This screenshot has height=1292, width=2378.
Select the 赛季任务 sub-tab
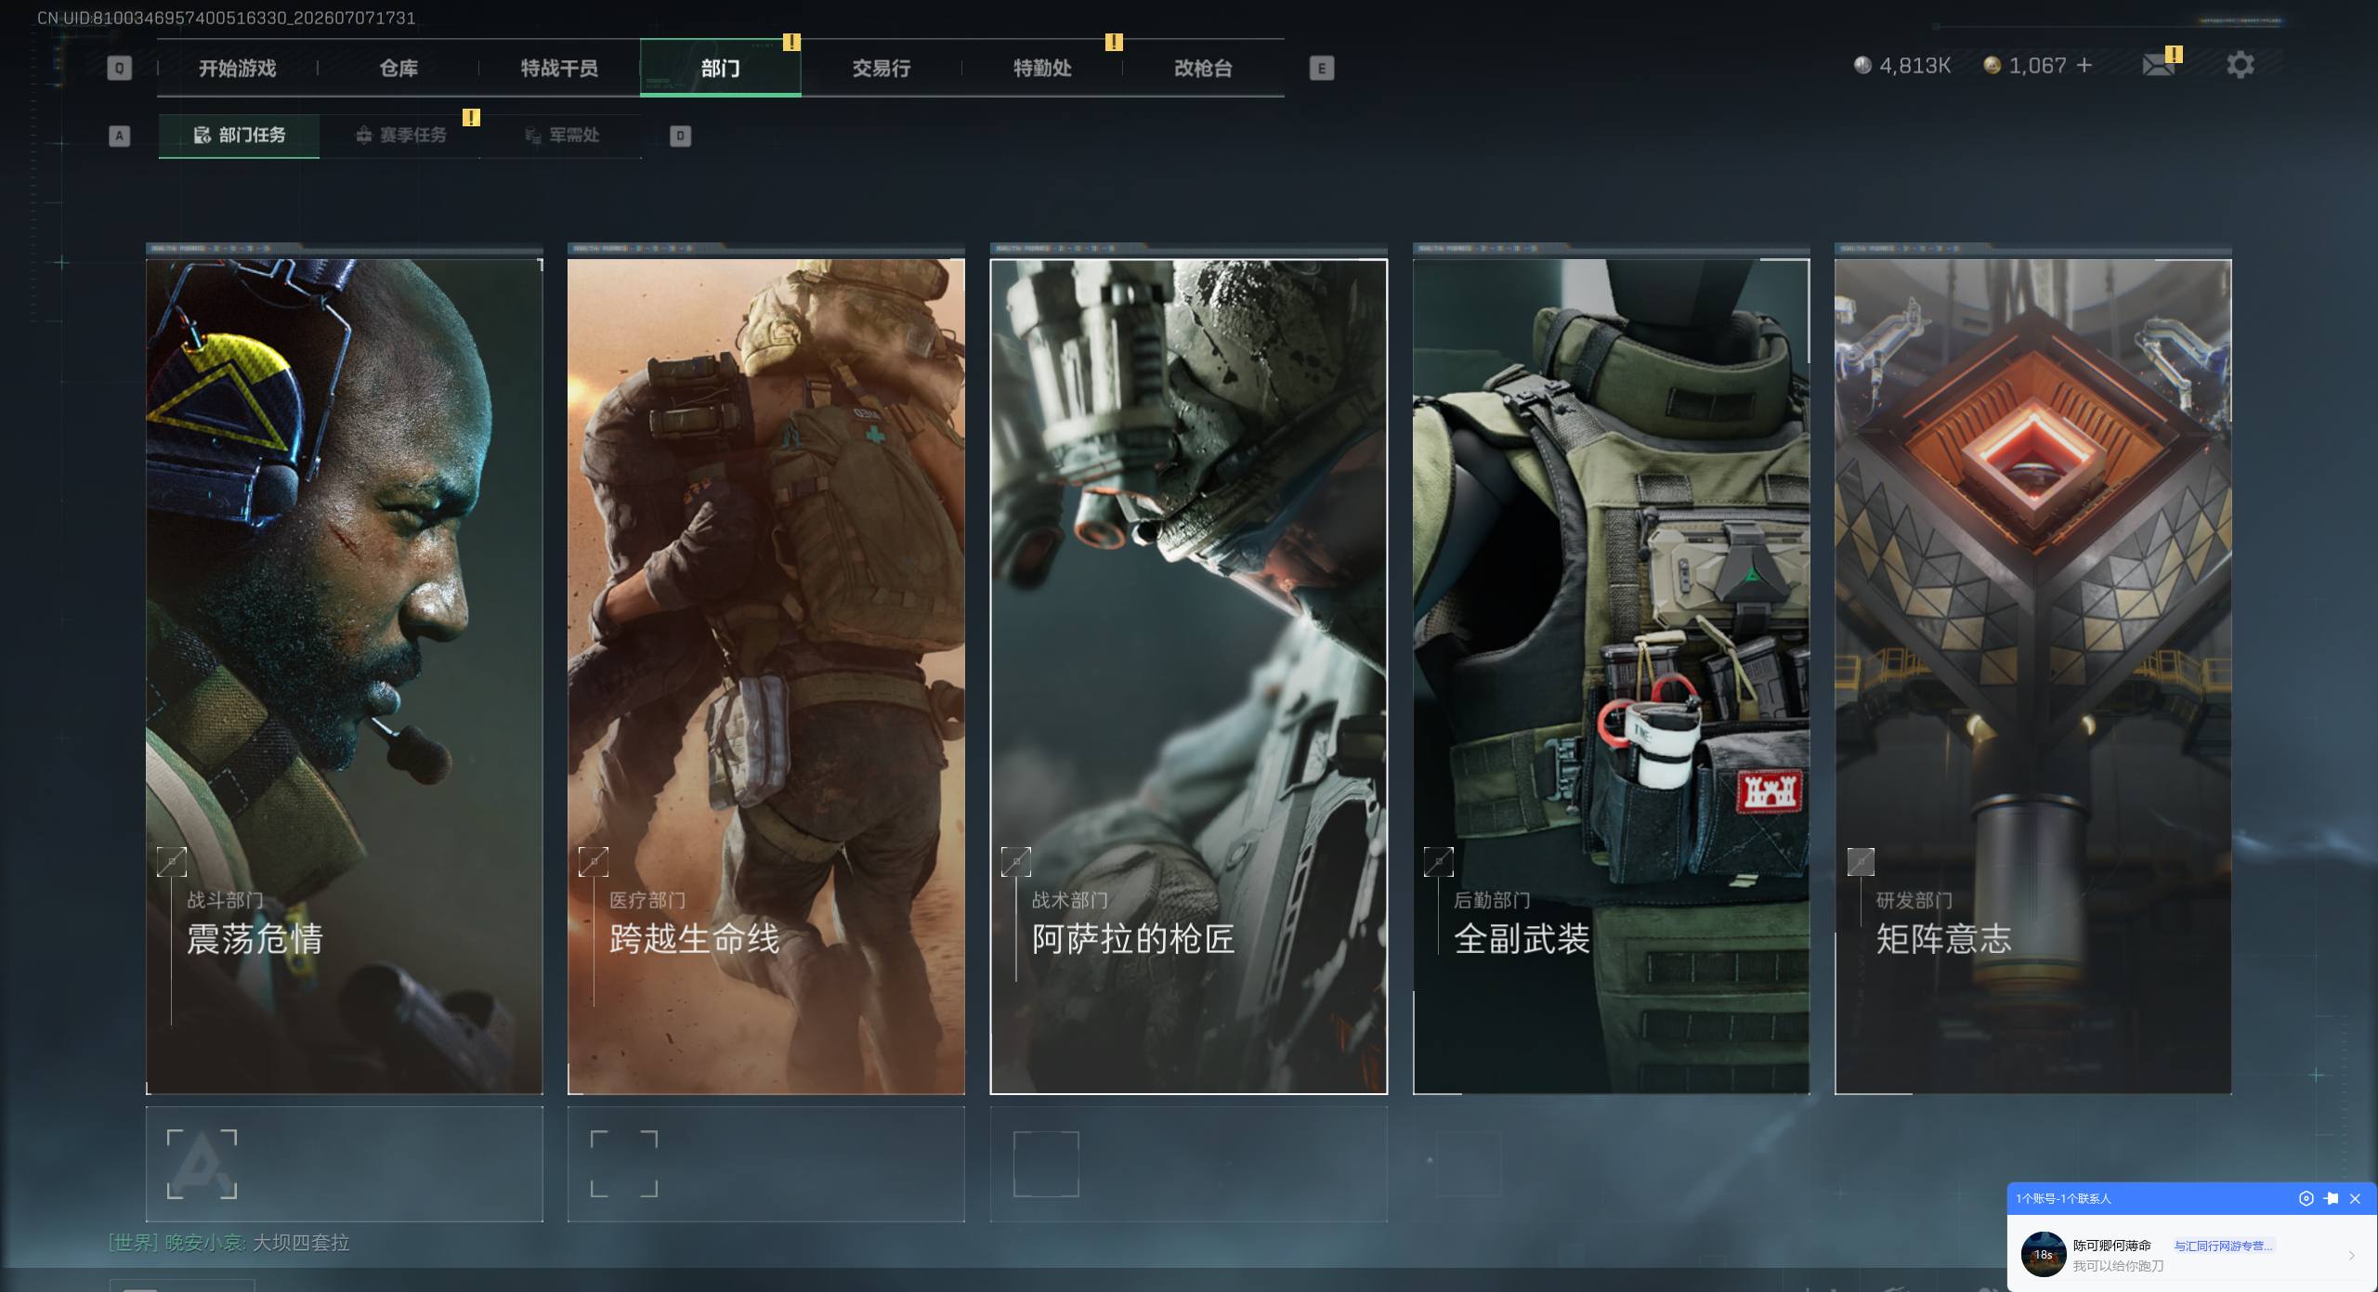400,136
